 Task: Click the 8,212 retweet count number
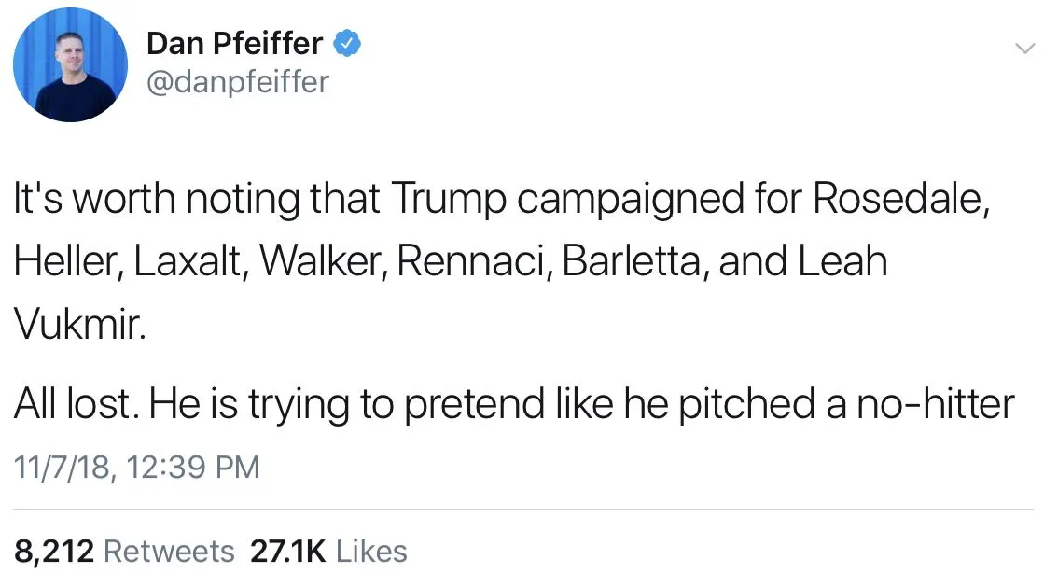(53, 551)
